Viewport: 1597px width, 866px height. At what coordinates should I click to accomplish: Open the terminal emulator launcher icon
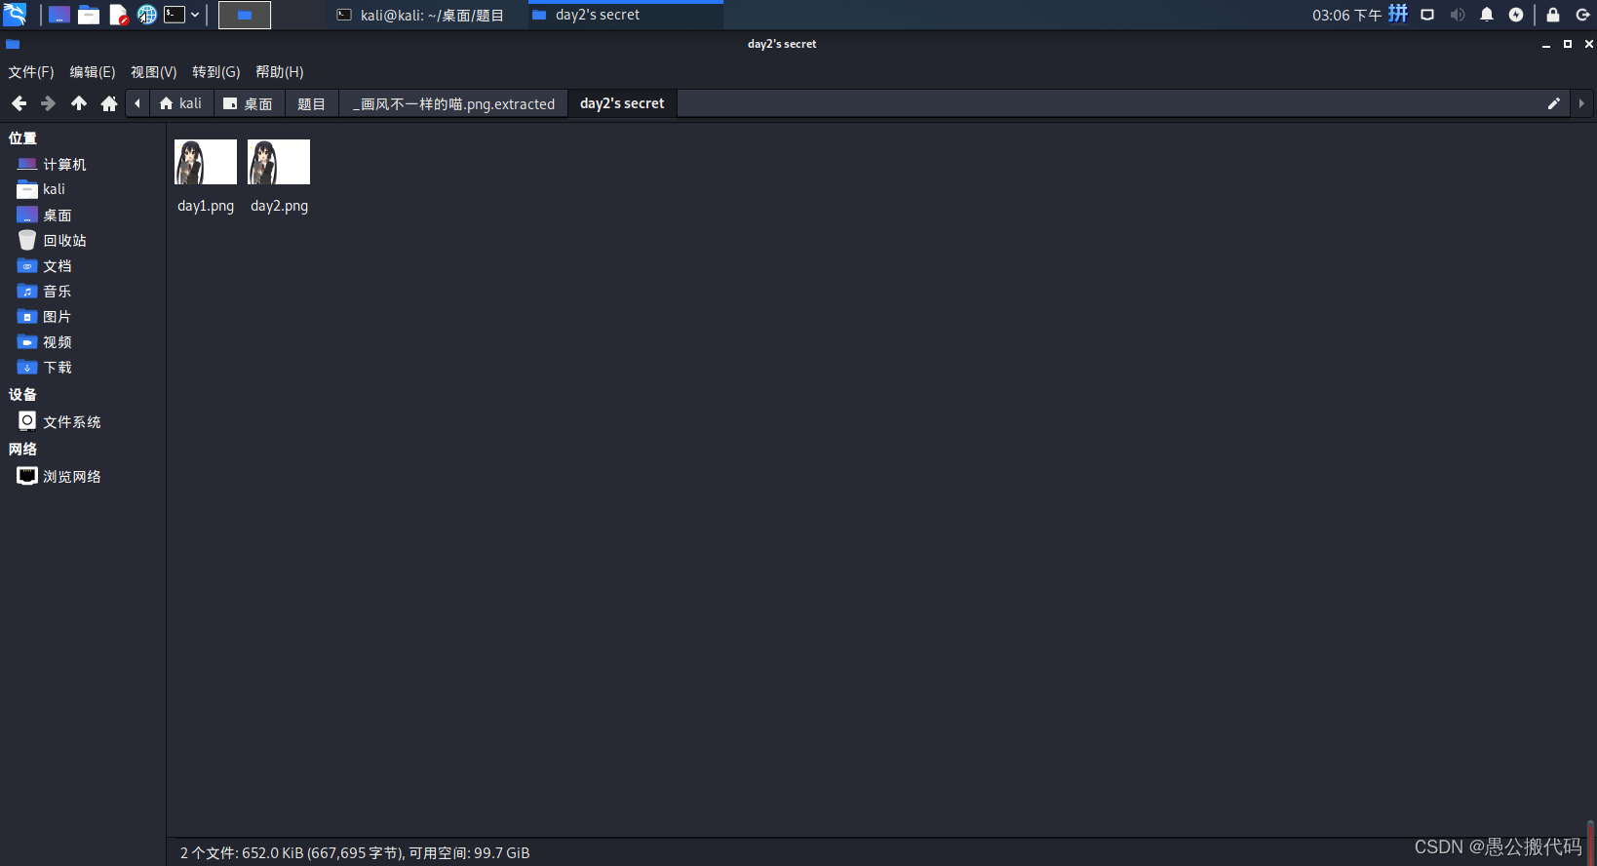175,15
